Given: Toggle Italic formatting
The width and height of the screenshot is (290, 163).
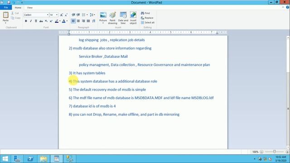Looking at the screenshot, I should click(31, 21).
